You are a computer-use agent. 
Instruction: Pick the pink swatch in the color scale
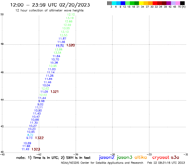coord(178,3)
